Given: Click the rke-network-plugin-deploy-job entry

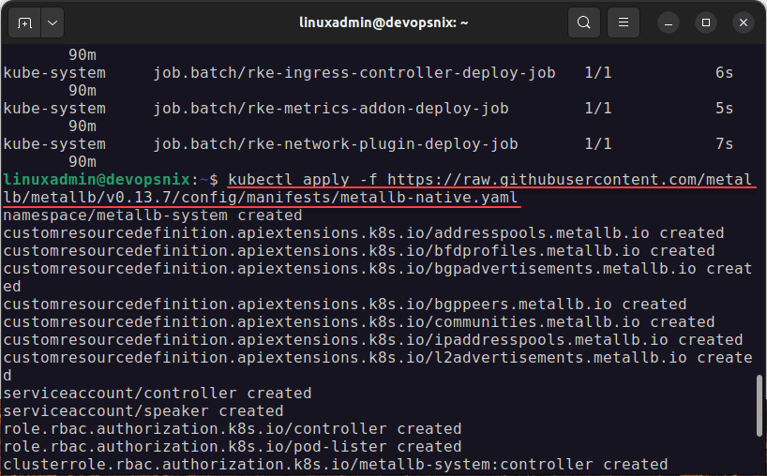Looking at the screenshot, I should click(336, 144).
